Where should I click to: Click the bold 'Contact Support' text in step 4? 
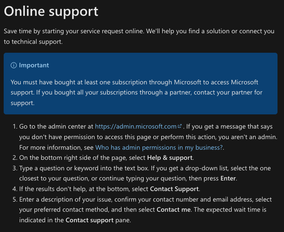pos(174,189)
